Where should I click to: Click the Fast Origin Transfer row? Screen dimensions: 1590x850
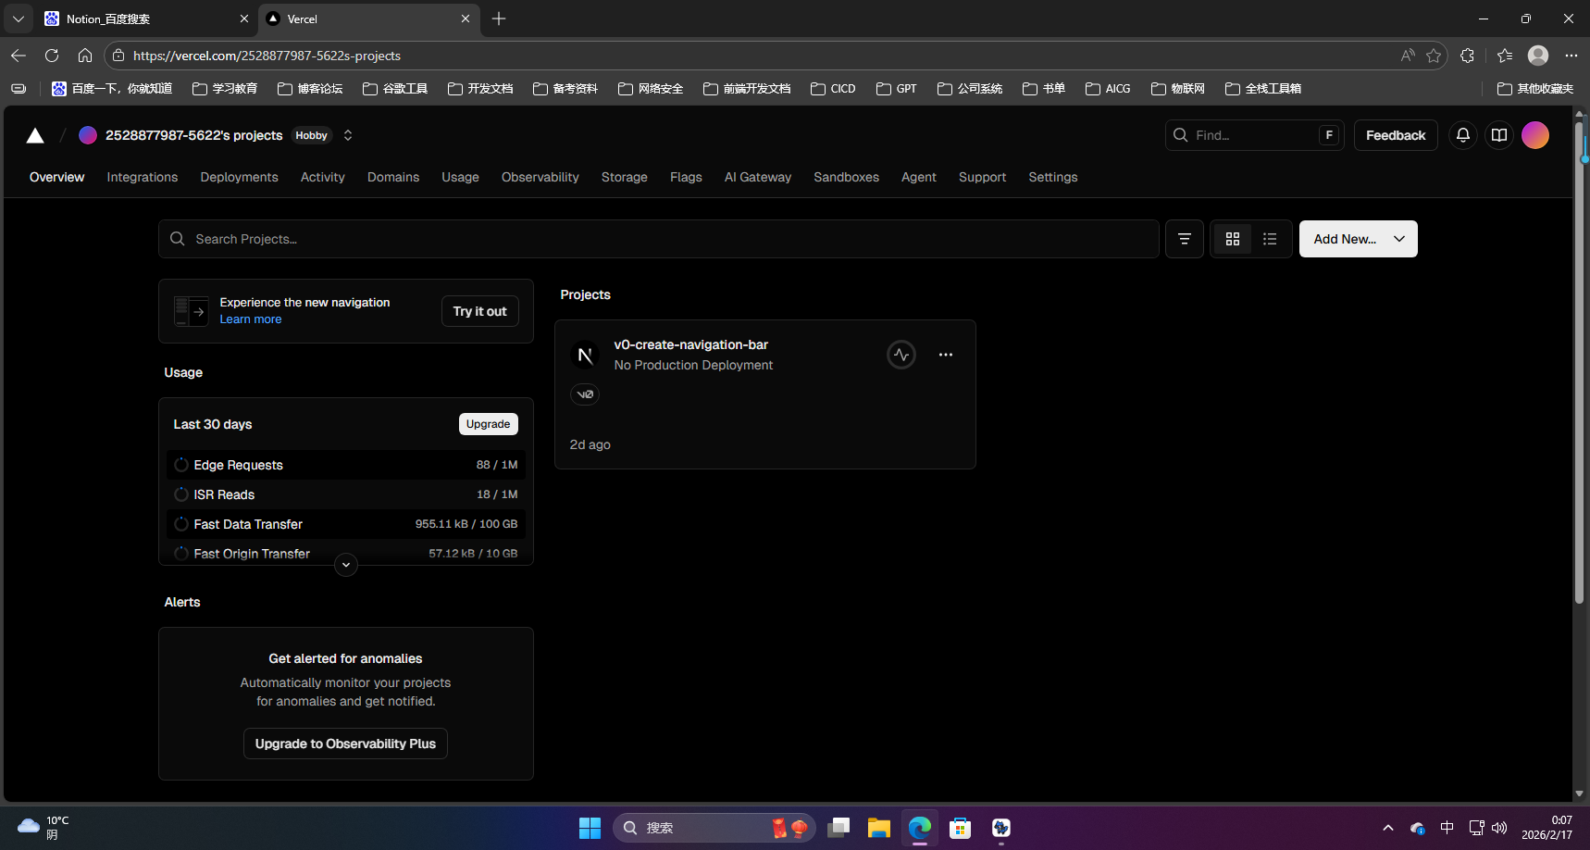[x=346, y=553]
